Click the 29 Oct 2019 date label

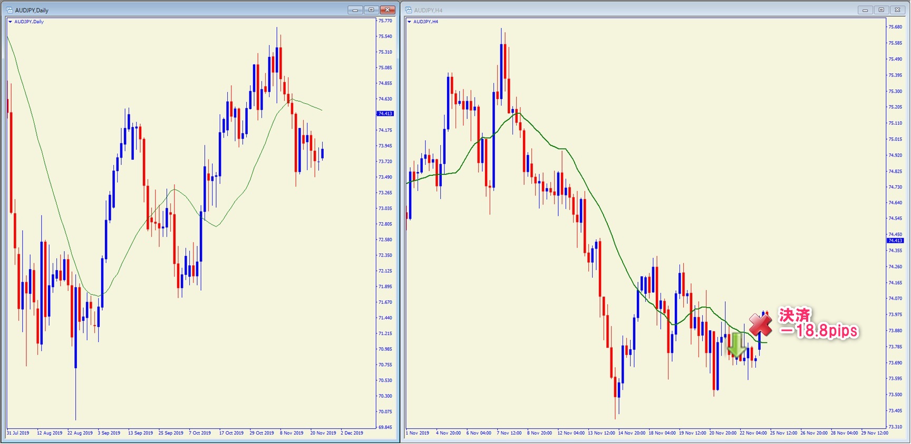(261, 433)
